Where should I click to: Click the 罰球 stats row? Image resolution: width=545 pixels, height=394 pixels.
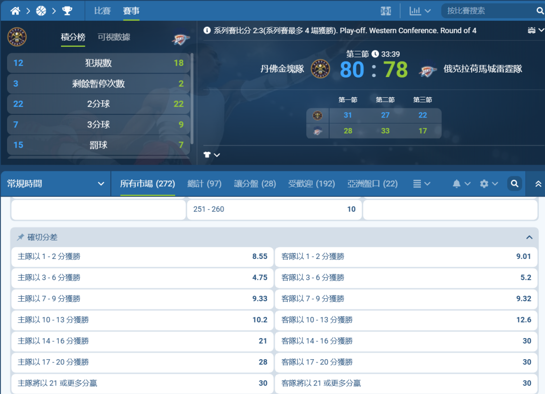pos(98,145)
